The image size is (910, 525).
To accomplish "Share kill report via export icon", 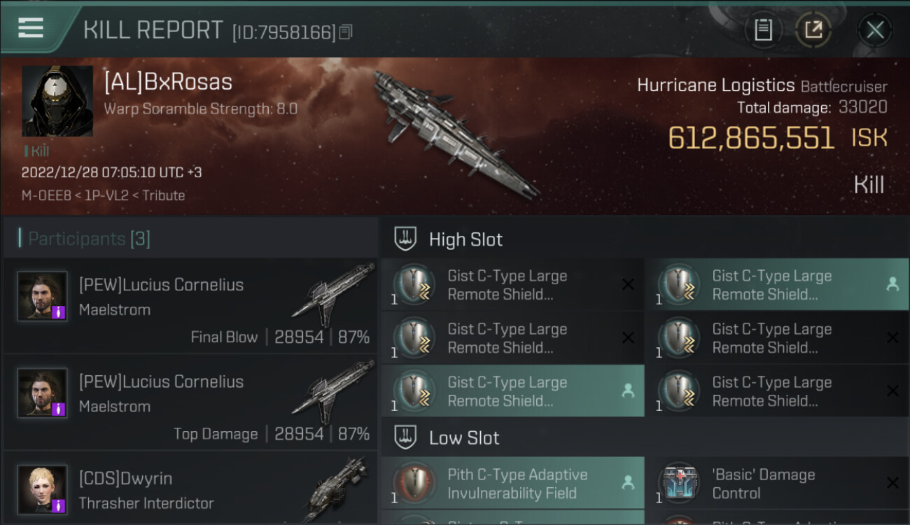I will (x=813, y=30).
